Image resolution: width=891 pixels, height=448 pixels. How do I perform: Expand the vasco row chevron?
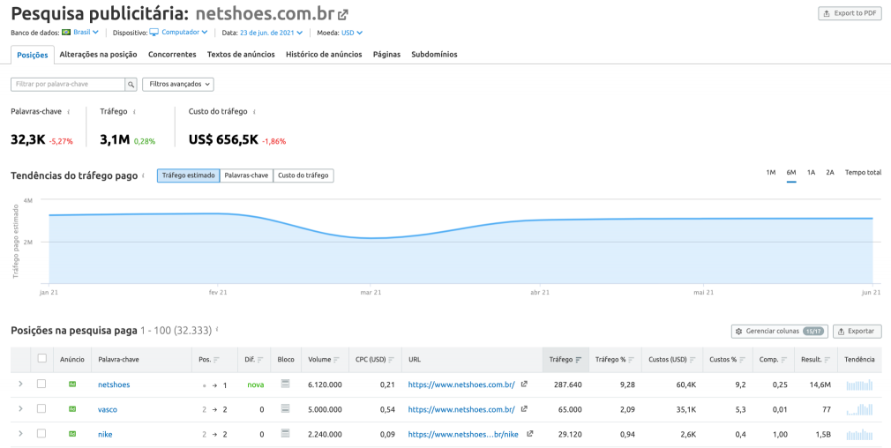tap(21, 409)
